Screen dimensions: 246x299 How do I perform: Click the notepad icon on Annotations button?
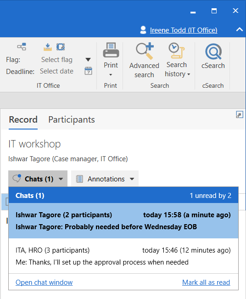[79, 179]
